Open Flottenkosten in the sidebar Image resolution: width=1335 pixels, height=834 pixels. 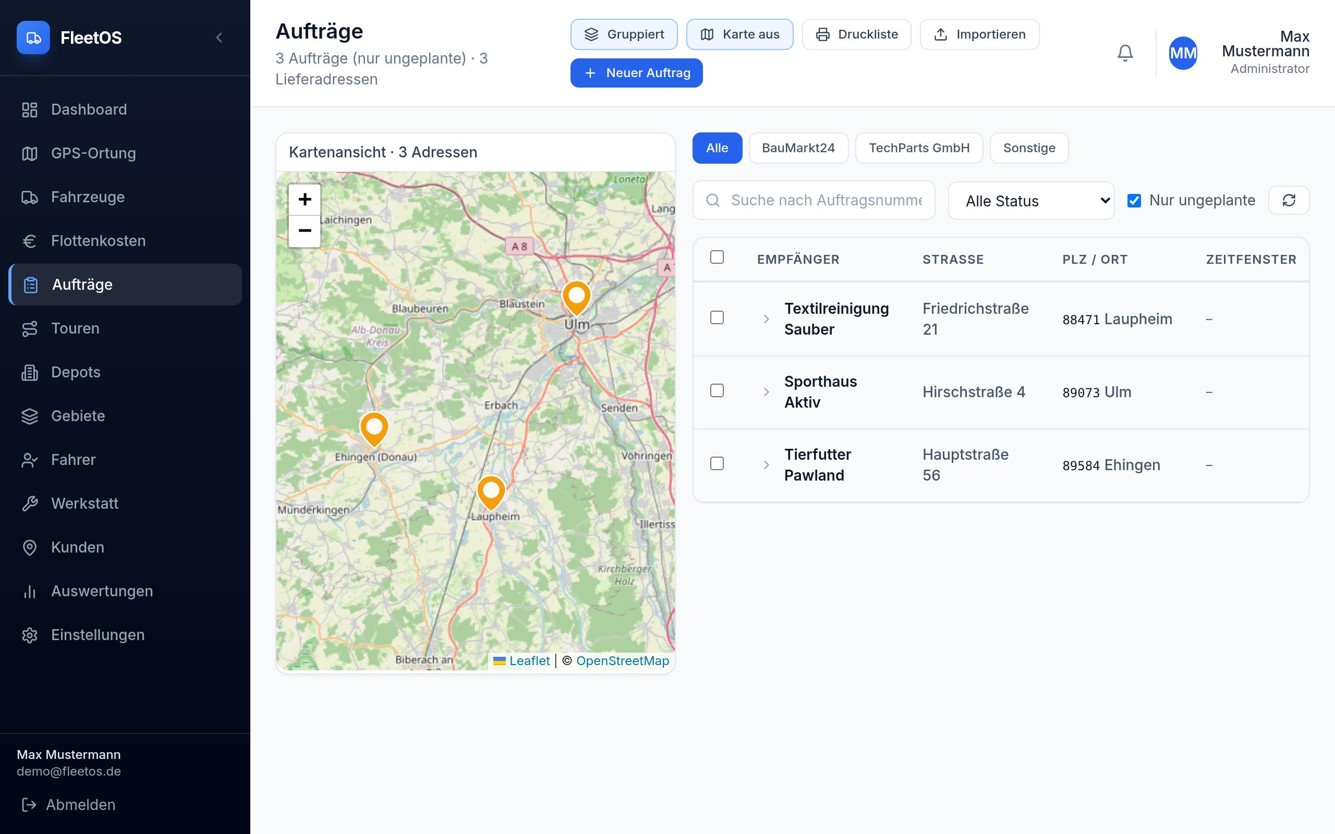[x=125, y=240]
